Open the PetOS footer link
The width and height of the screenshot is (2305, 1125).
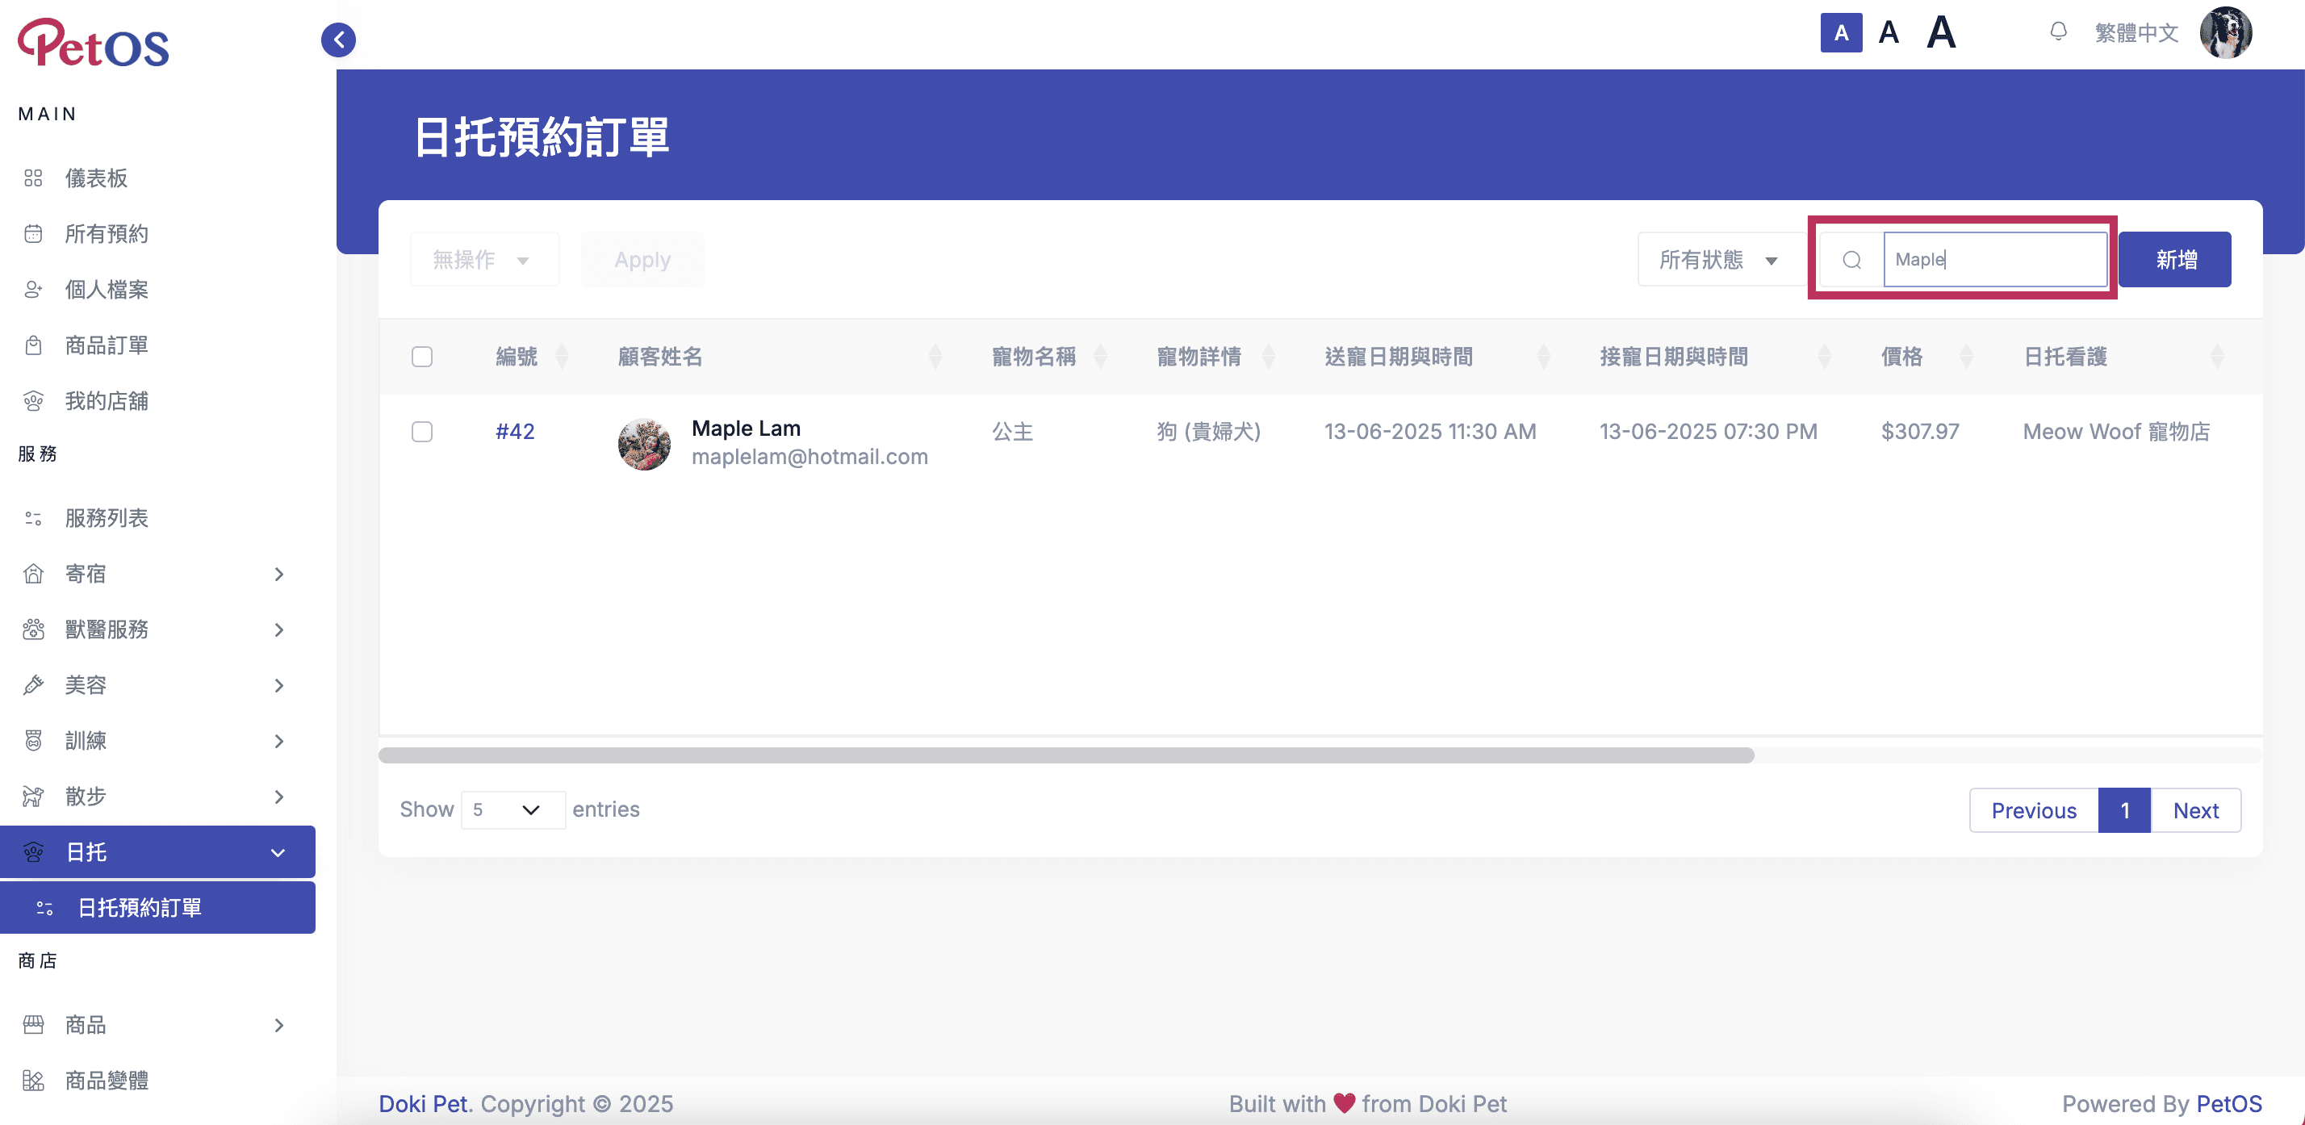[2229, 1103]
